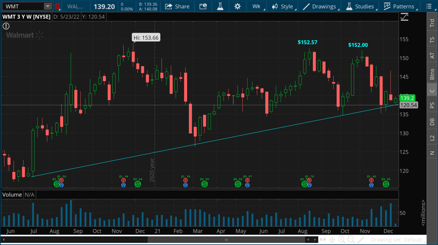Screen dimensions: 438x245
Task: Click the drawing line tool icon in bottom bar
Action: click(361, 240)
